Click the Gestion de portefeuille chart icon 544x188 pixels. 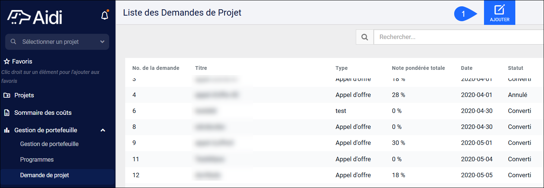(7, 130)
